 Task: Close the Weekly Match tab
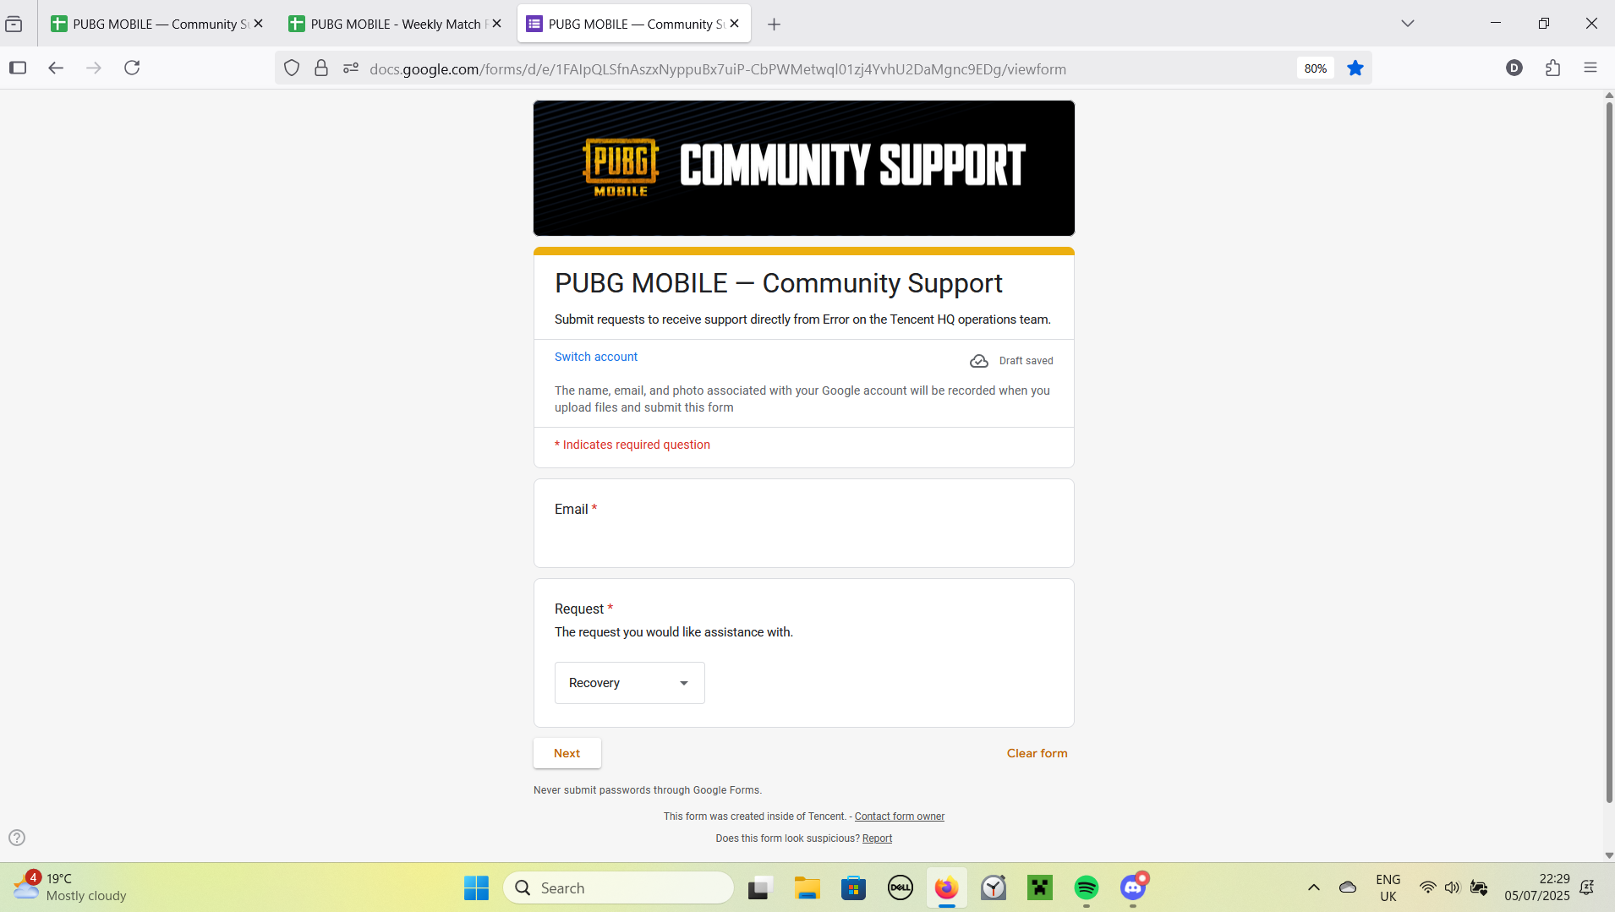click(497, 24)
